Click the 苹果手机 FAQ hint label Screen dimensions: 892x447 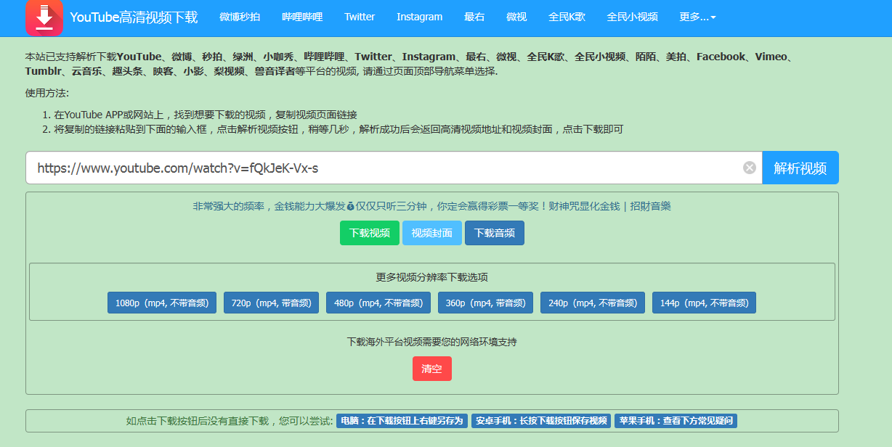point(675,421)
